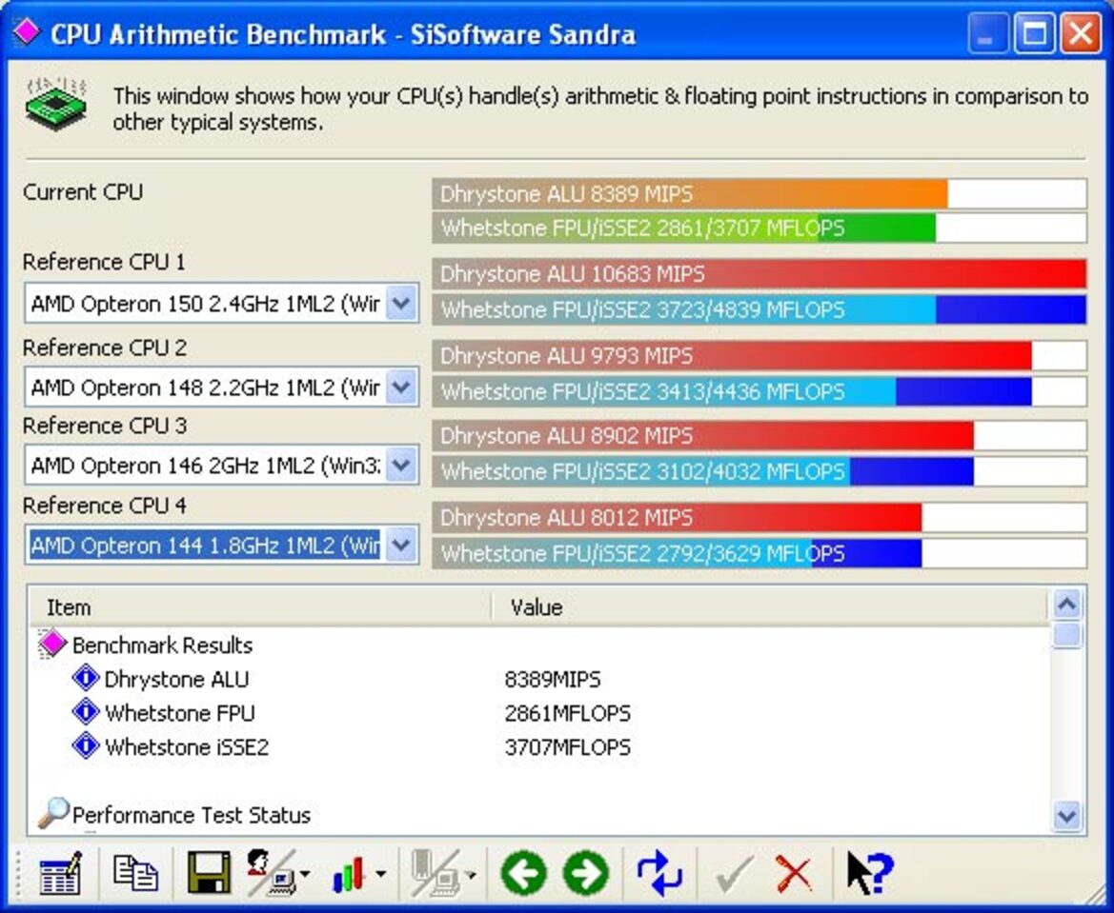
Task: Click the magnifier icon for Performance Test Status
Action: coord(53,814)
